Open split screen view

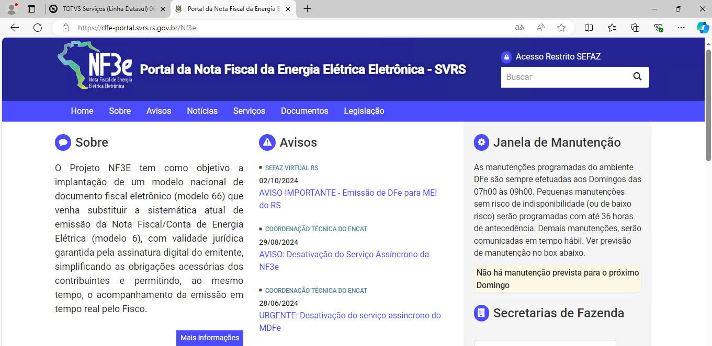(x=589, y=28)
